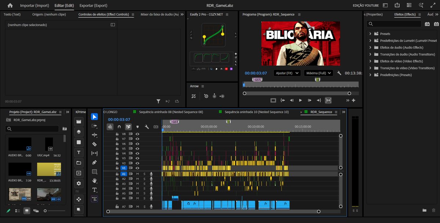Expand Transições de áudio (Audio Transitions)

[370, 54]
